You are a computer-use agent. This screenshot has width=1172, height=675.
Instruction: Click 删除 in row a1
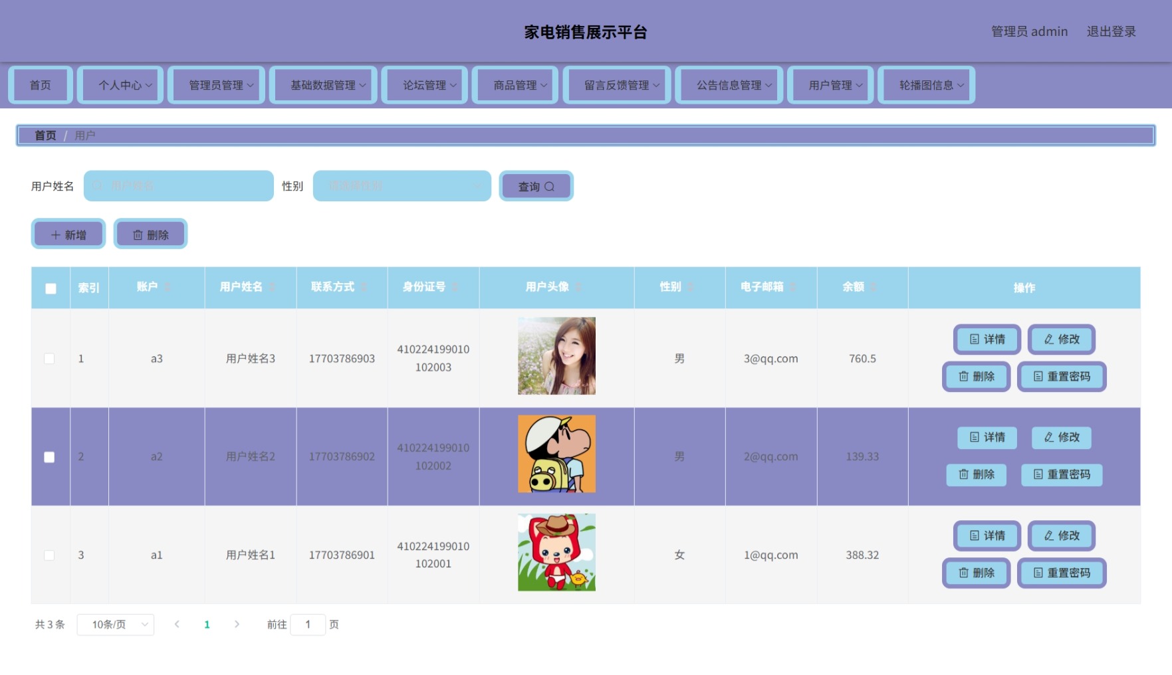pos(977,573)
